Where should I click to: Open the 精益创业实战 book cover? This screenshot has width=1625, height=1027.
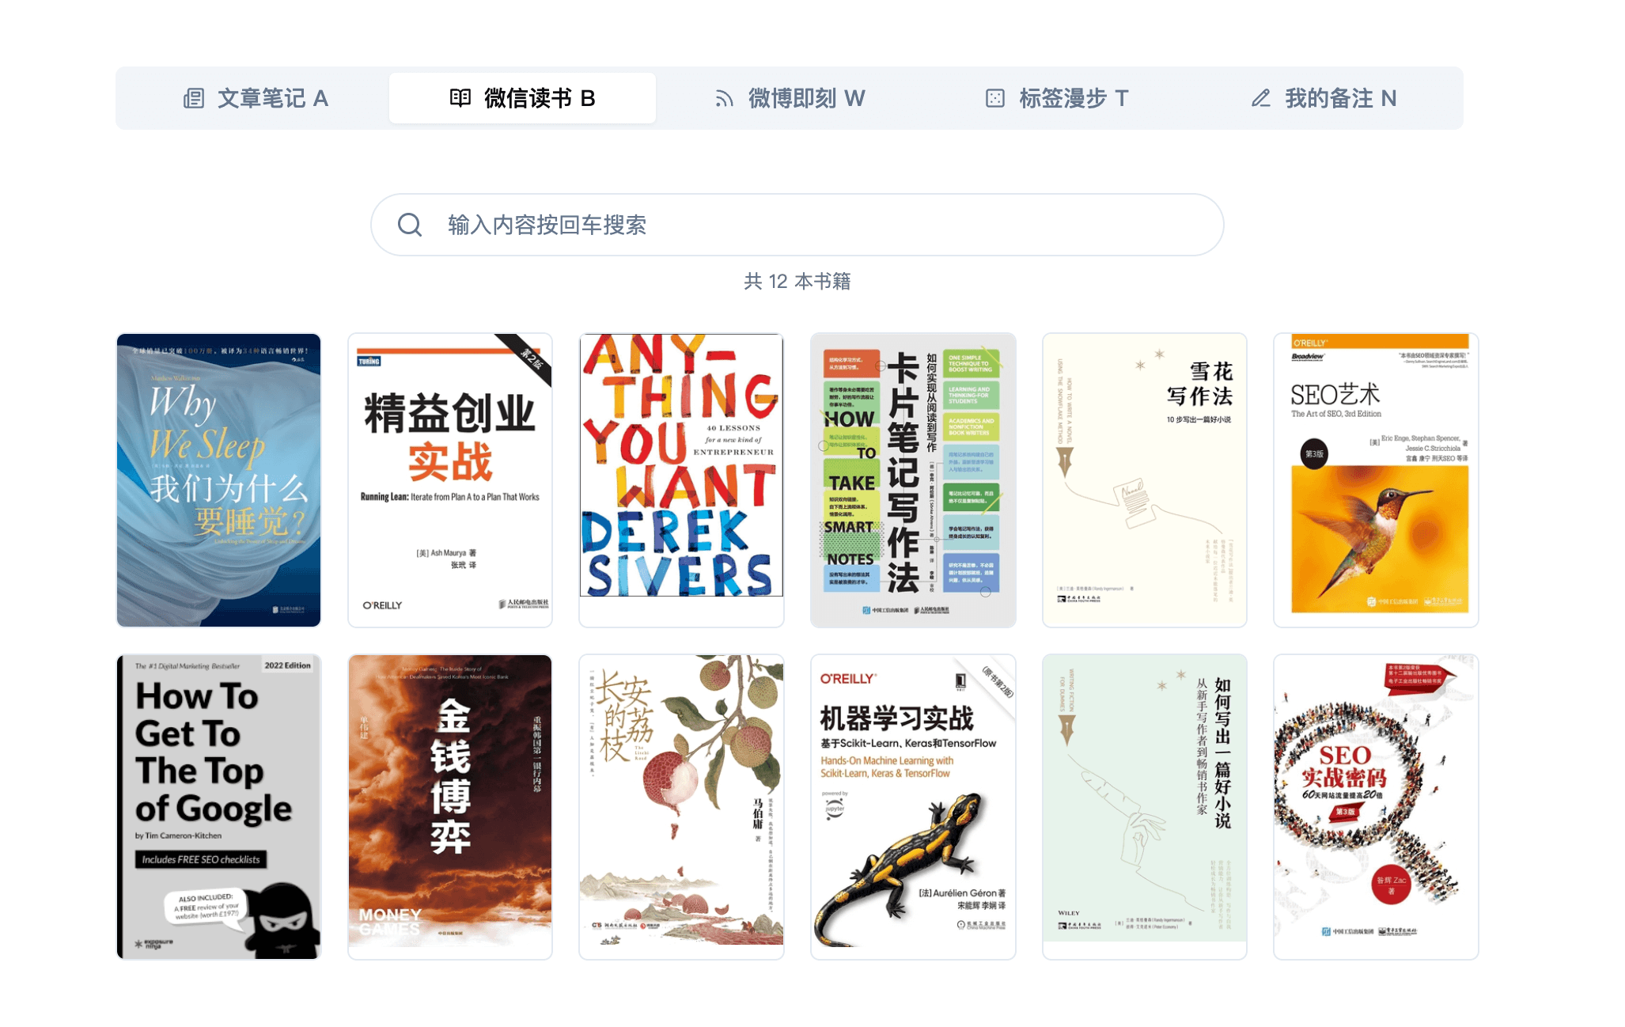(x=450, y=480)
